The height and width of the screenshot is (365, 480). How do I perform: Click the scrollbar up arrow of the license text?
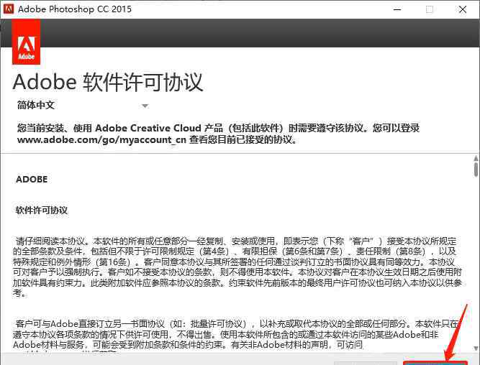click(476, 158)
